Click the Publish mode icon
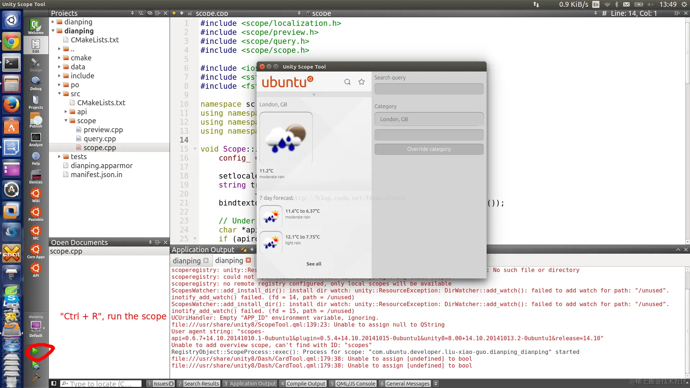The image size is (690, 388). pyautogui.click(x=36, y=121)
